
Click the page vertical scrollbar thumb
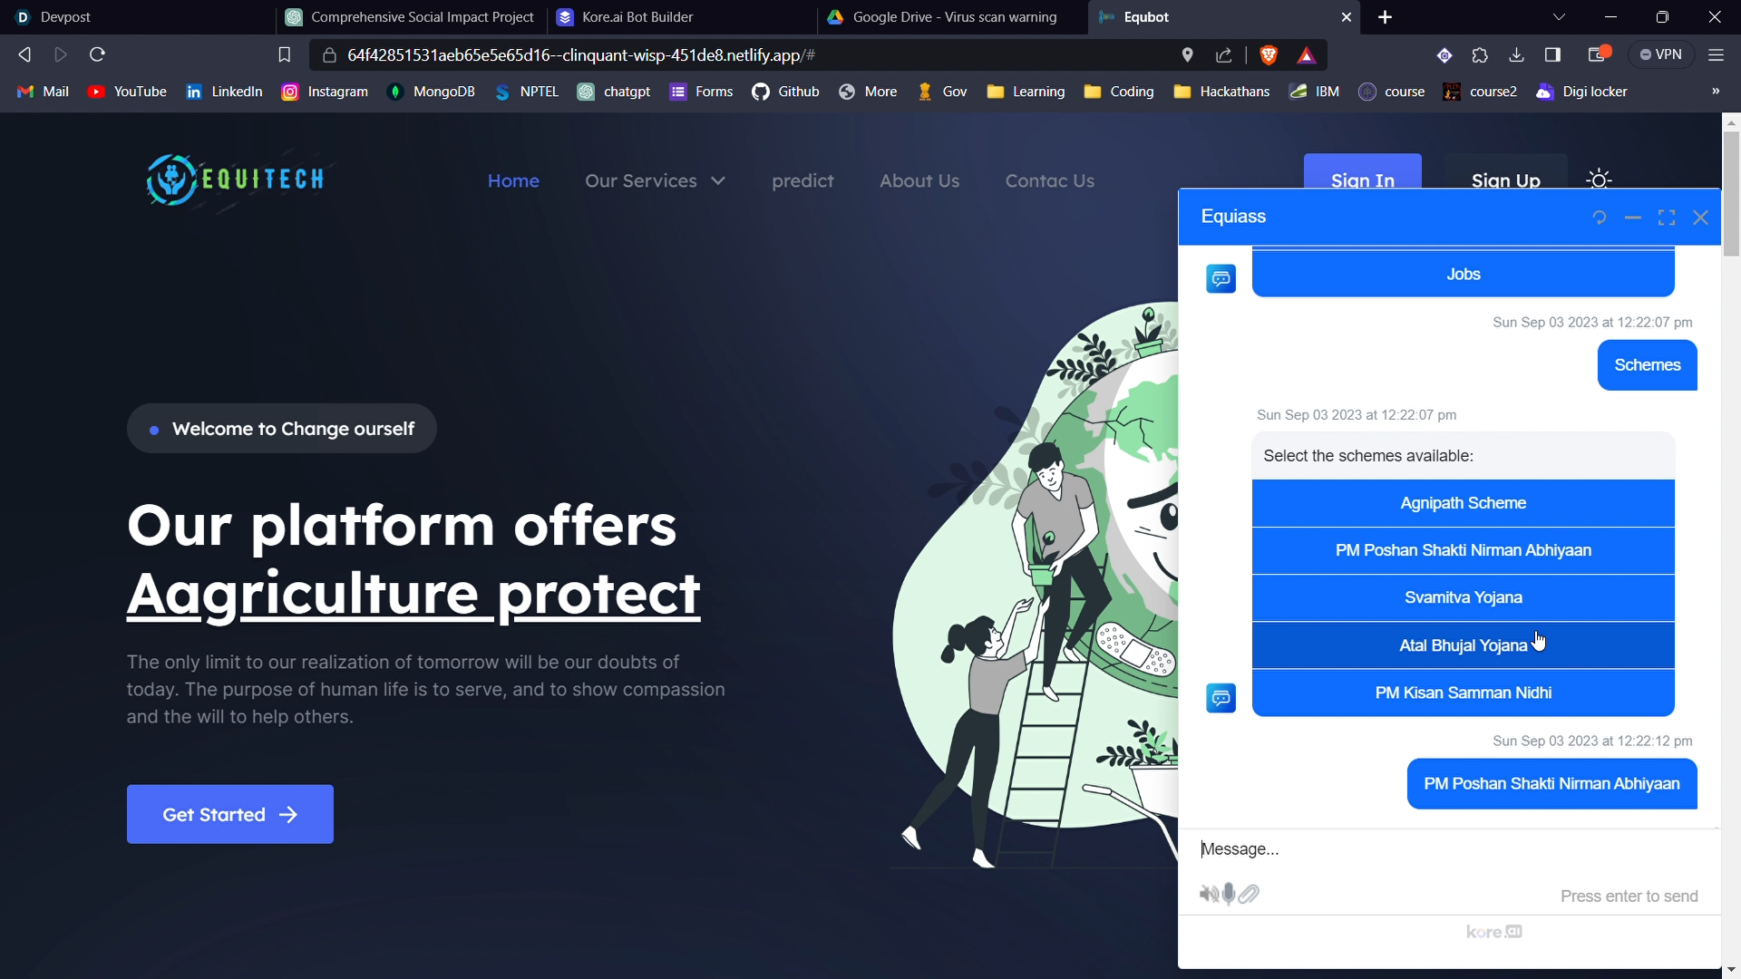click(x=1731, y=195)
